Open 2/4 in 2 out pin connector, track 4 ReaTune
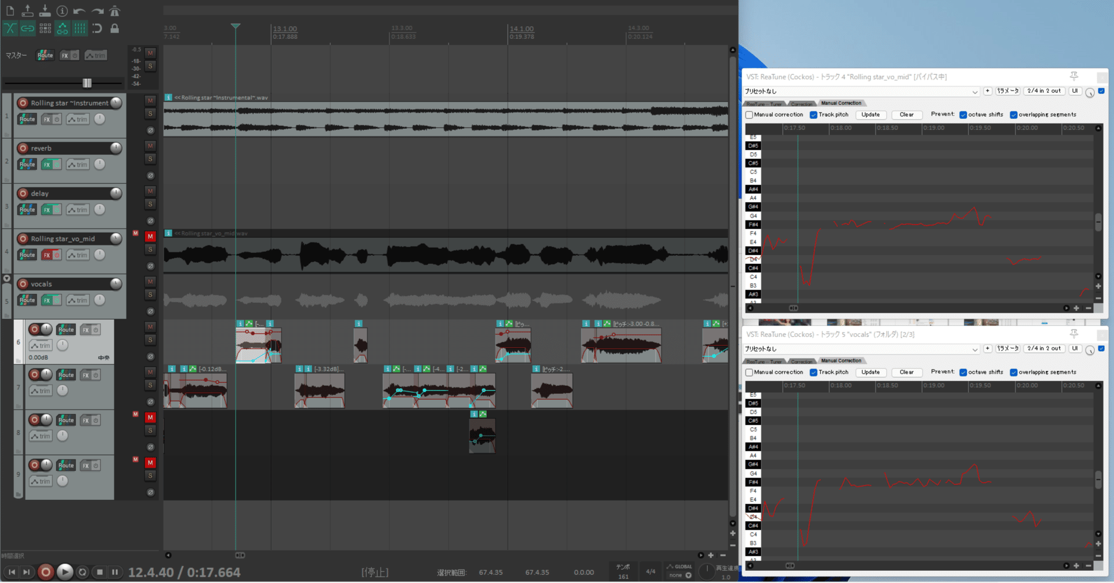The width and height of the screenshot is (1114, 583). pos(1044,91)
